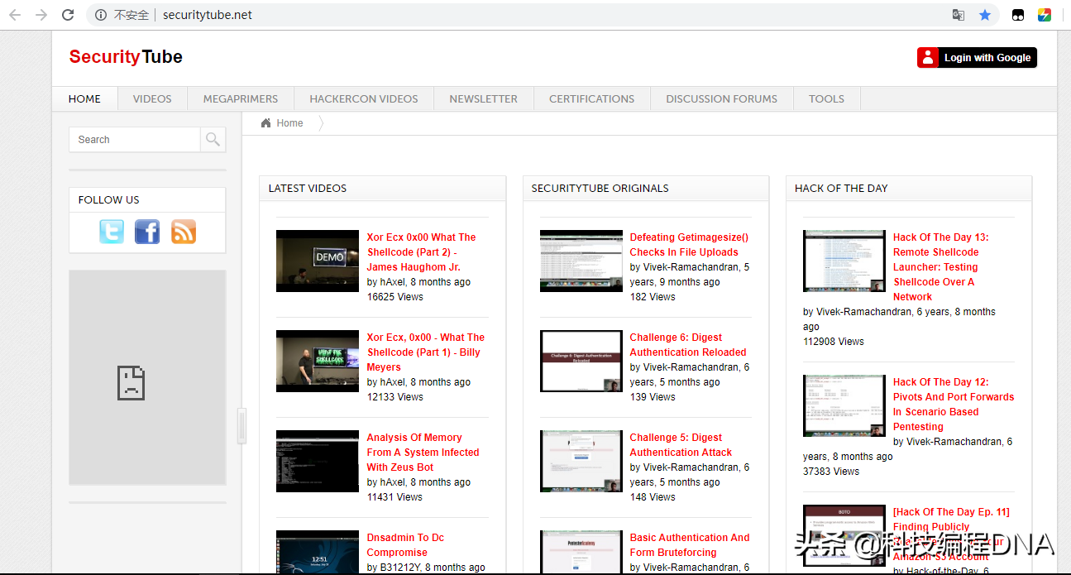
Task: Open the RSS feed icon
Action: [x=184, y=232]
